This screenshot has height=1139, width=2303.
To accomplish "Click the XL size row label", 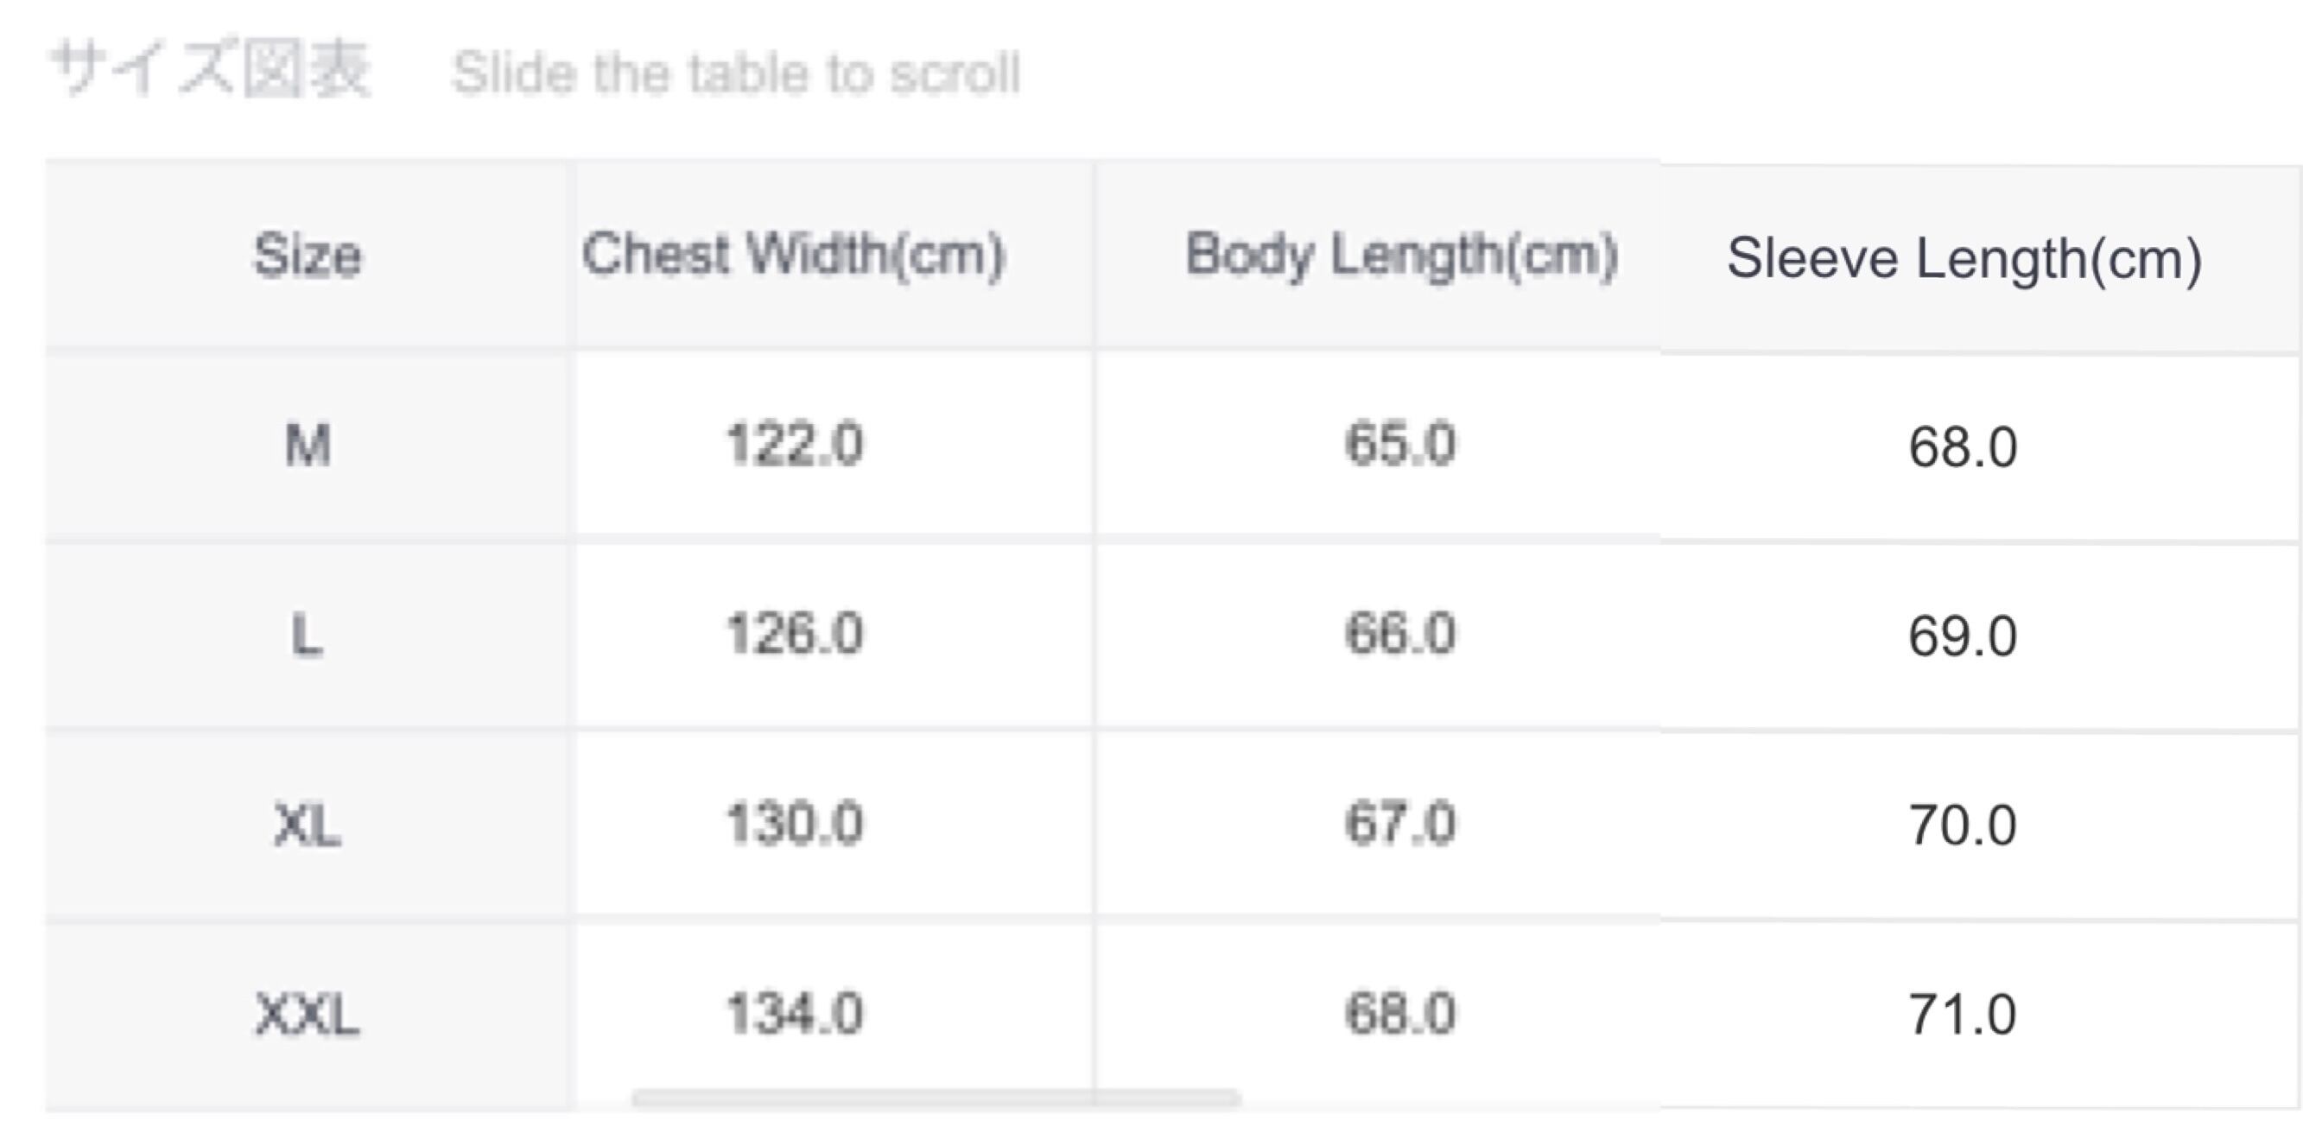I will point(308,826).
